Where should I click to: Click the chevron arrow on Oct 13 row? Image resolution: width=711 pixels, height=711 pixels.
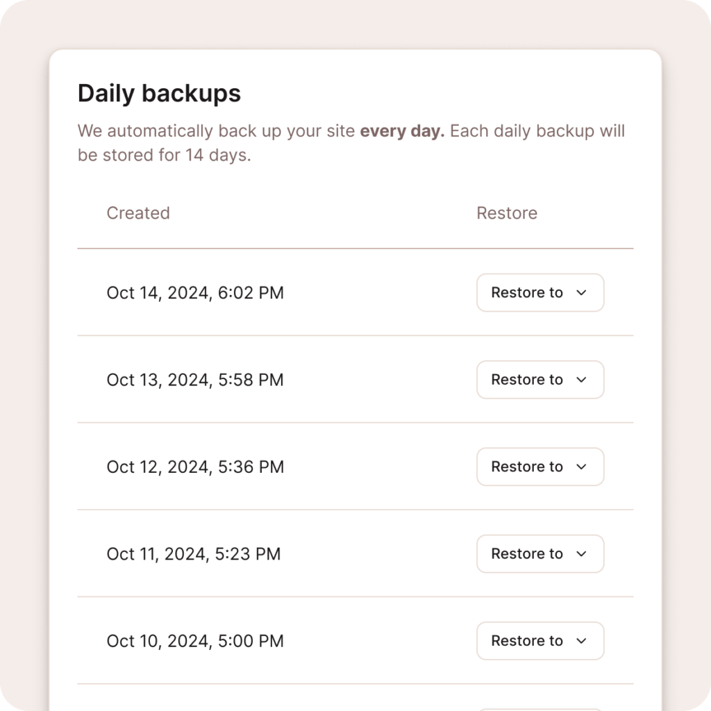582,380
